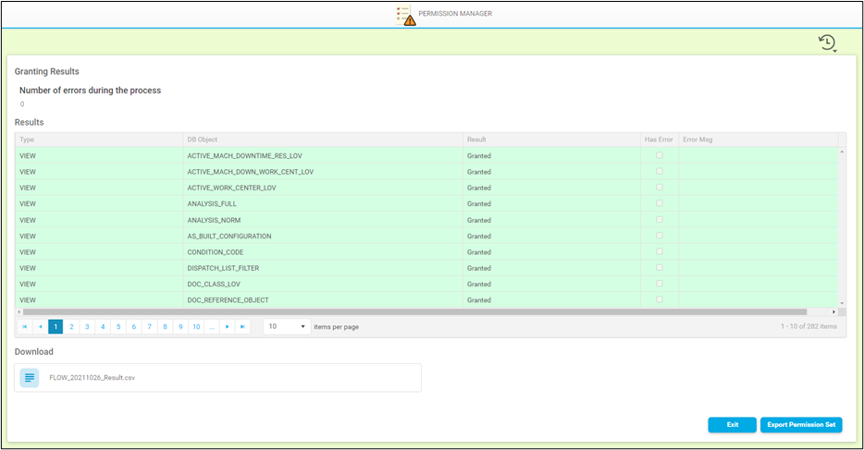This screenshot has width=864, height=450.
Task: Click the Export Permission Set button
Action: (801, 425)
